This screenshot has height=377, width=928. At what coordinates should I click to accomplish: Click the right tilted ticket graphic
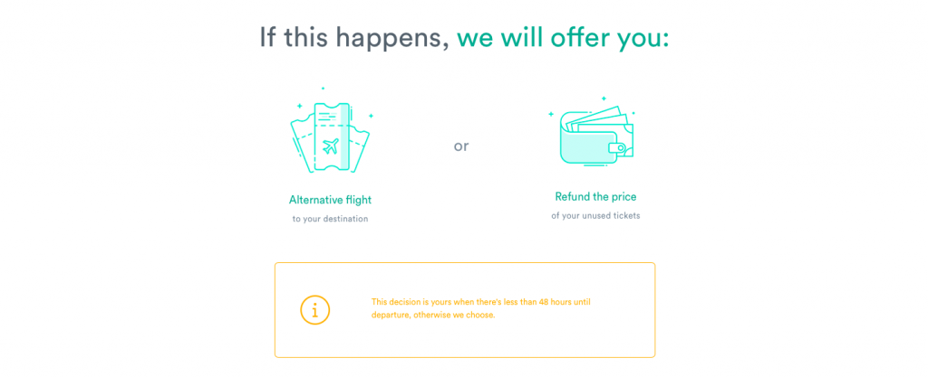[x=359, y=148]
